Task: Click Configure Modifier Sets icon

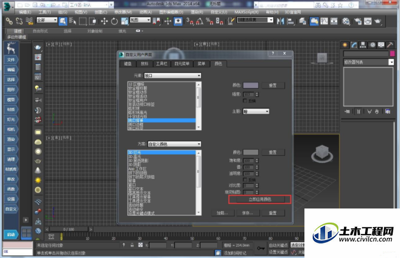Action: pyautogui.click(x=388, y=112)
